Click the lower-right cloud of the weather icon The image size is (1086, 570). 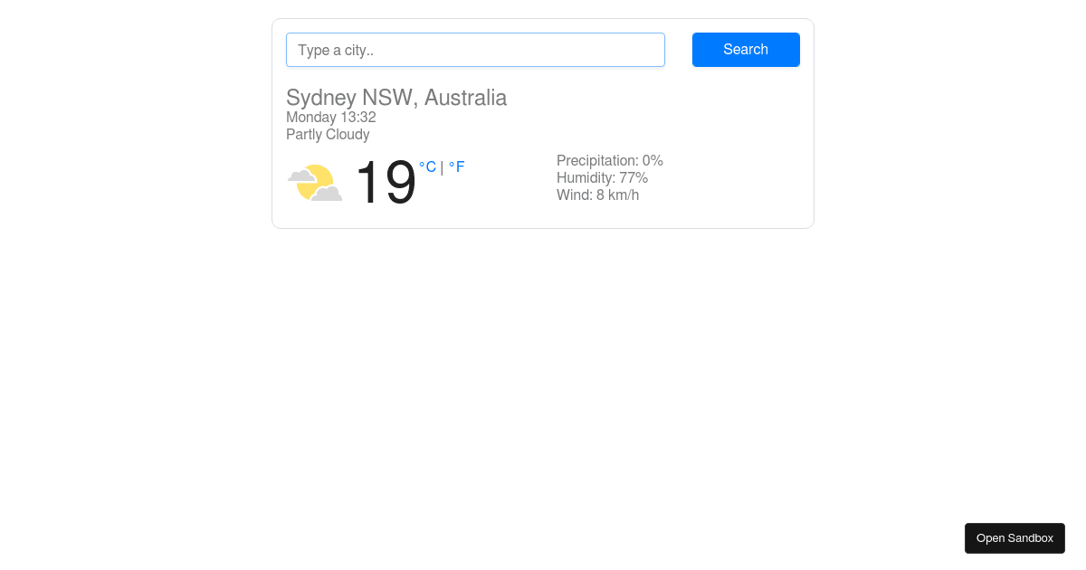[x=328, y=193]
